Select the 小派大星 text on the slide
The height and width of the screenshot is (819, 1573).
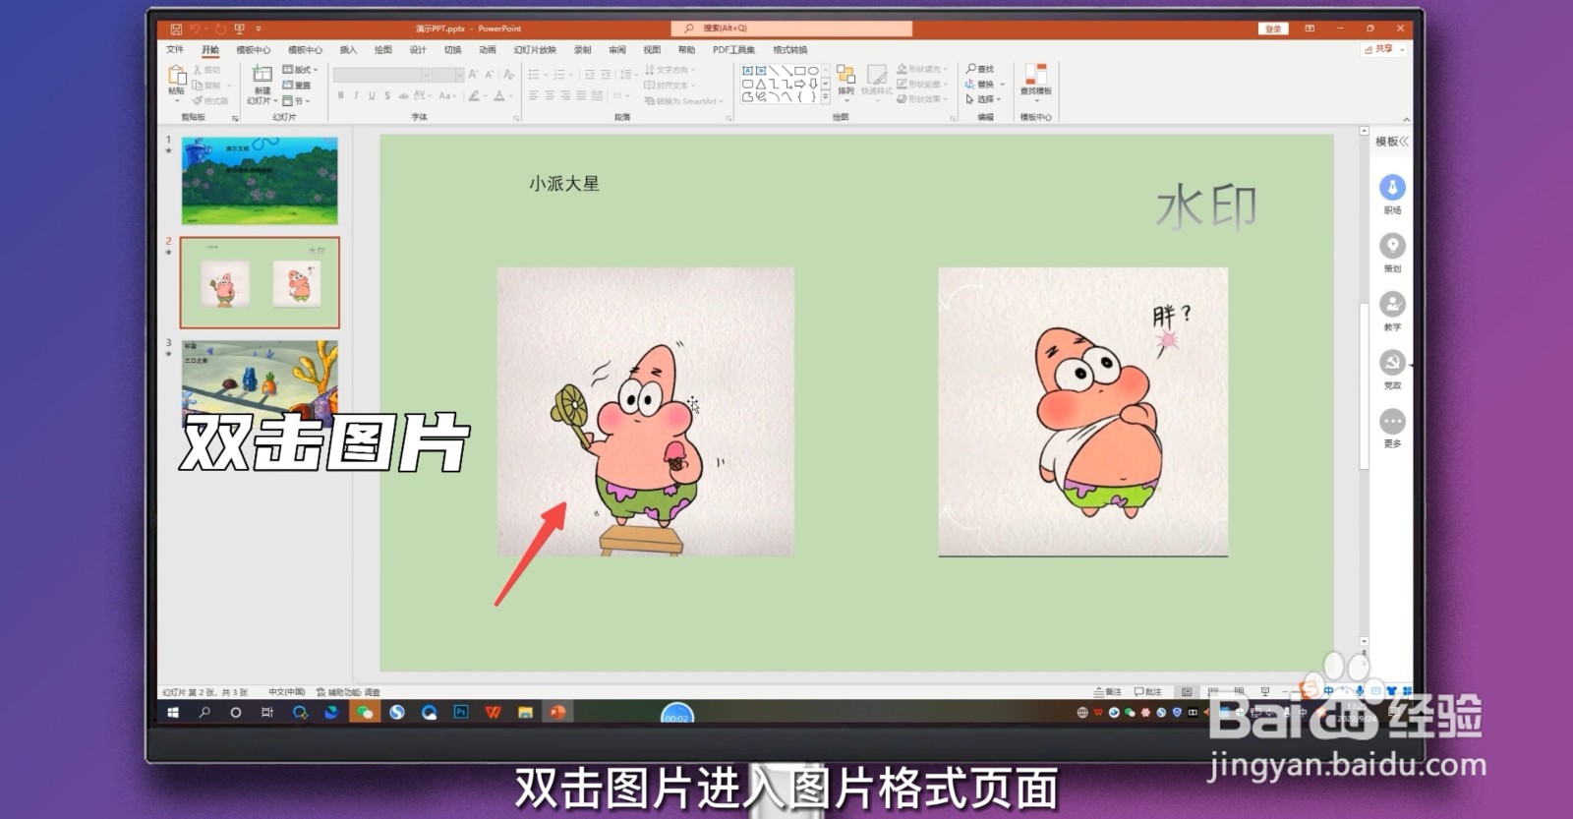point(564,183)
